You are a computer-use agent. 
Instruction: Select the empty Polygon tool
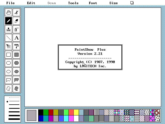(x=9, y=80)
